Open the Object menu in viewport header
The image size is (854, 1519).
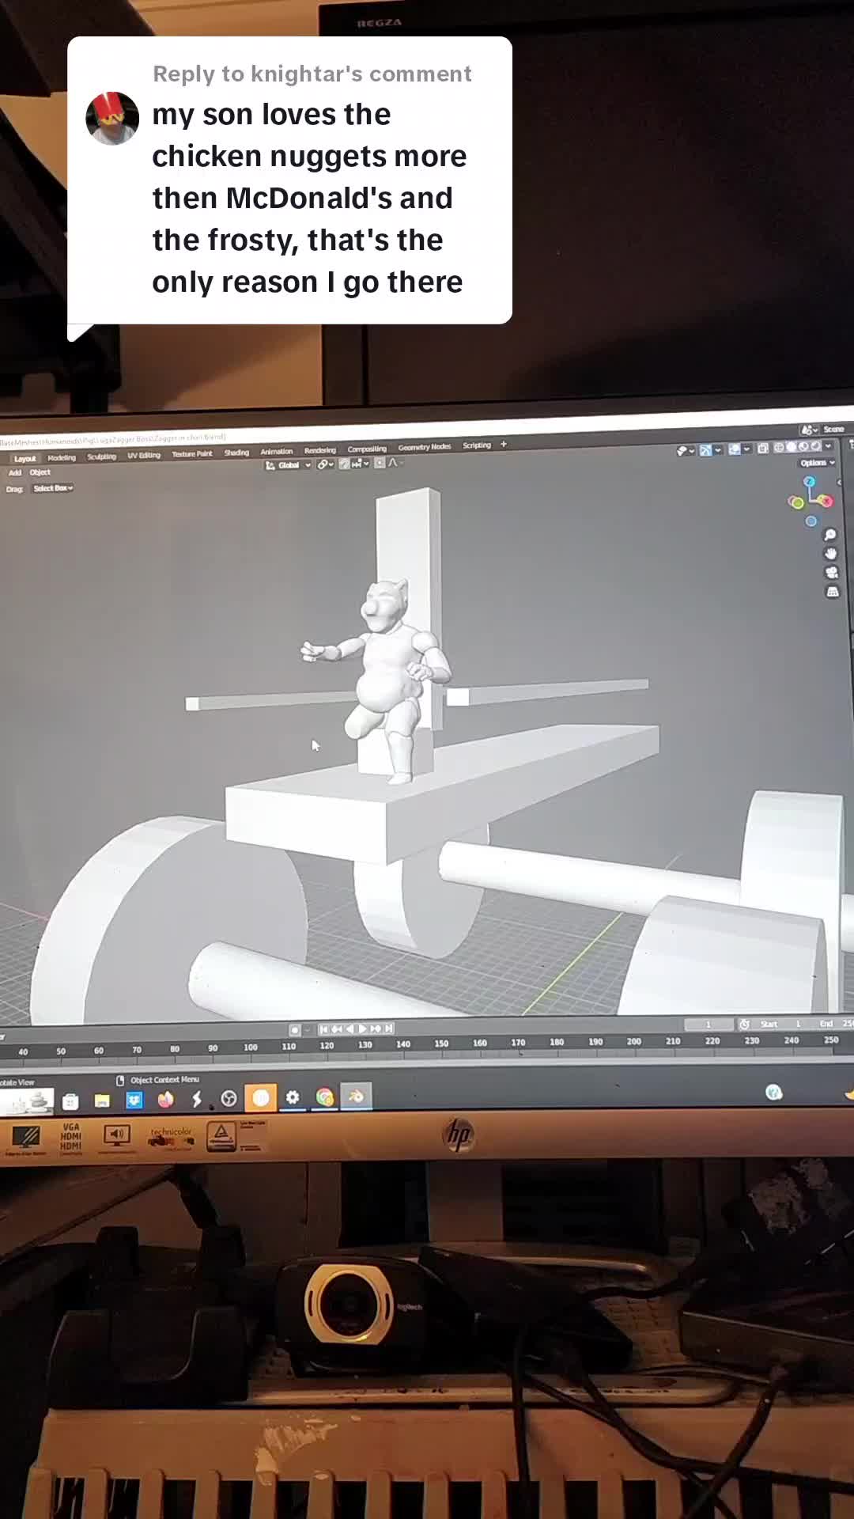(x=40, y=472)
